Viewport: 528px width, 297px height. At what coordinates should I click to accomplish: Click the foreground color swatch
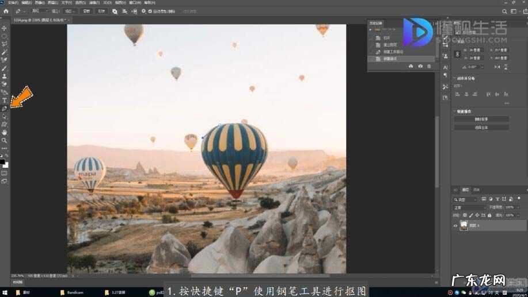click(x=3, y=162)
